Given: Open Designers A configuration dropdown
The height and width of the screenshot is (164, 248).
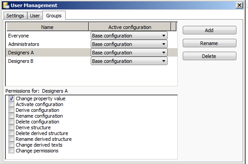Looking at the screenshot, I should pos(129,53).
